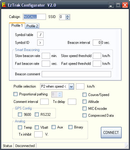Enable the Proportional pathing checkbox
Image resolution: width=130 pixels, height=150 pixels.
pyautogui.click(x=15, y=94)
